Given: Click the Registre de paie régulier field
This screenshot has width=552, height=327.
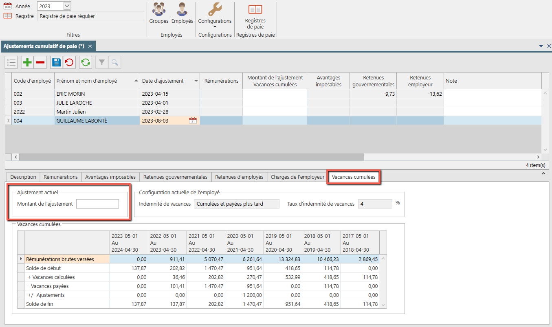Looking at the screenshot, I should pyautogui.click(x=90, y=16).
